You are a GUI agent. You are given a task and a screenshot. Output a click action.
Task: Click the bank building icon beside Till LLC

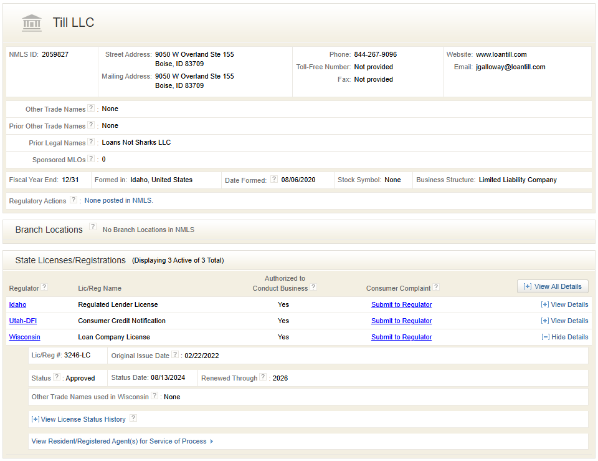click(32, 23)
